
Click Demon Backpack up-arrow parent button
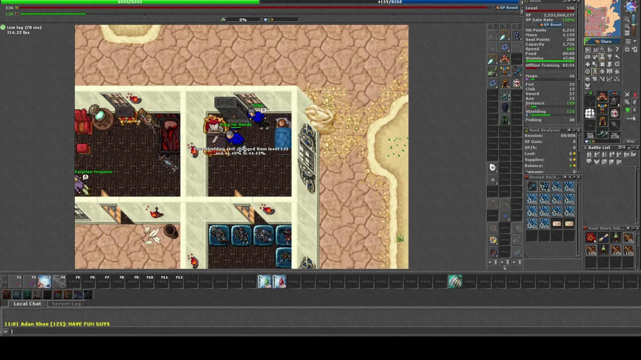click(x=570, y=177)
